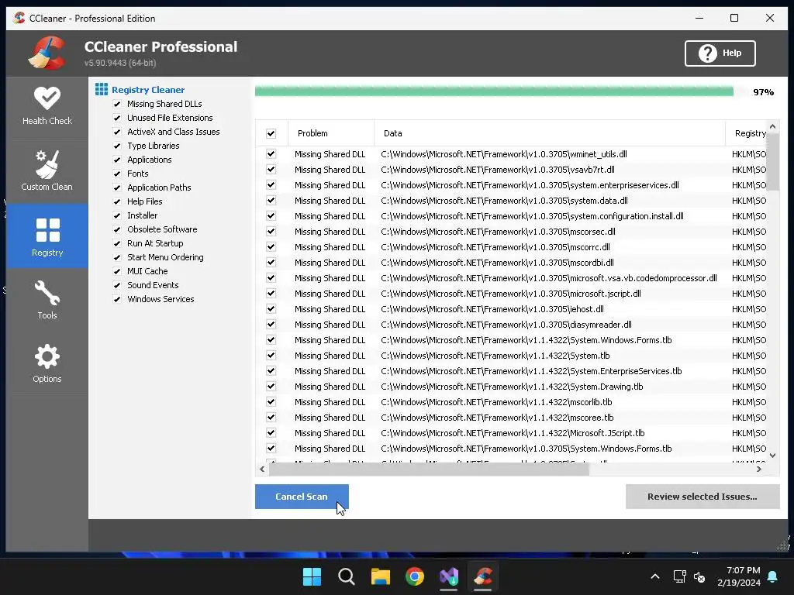Open Visual Studio from taskbar
The image size is (794, 595).
[x=449, y=576]
